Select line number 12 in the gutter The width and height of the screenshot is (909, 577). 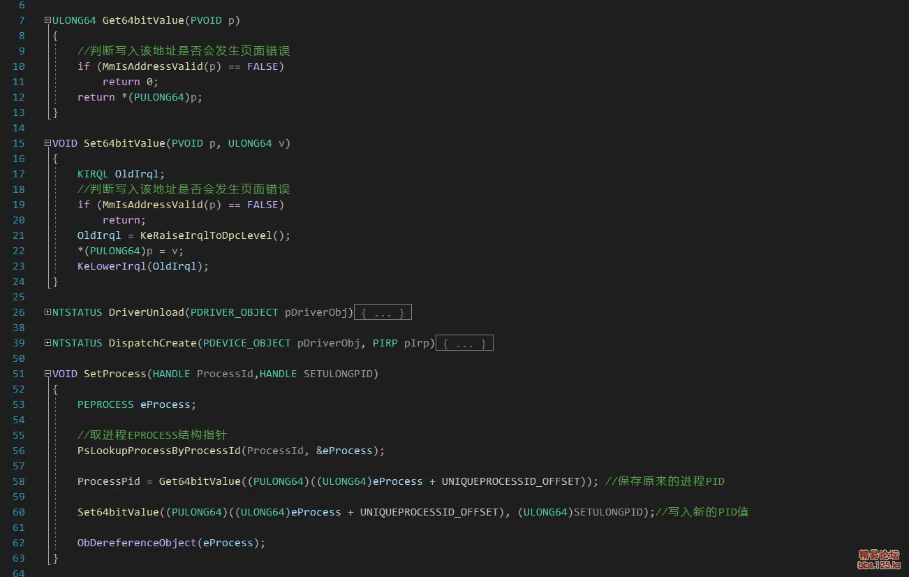(18, 97)
